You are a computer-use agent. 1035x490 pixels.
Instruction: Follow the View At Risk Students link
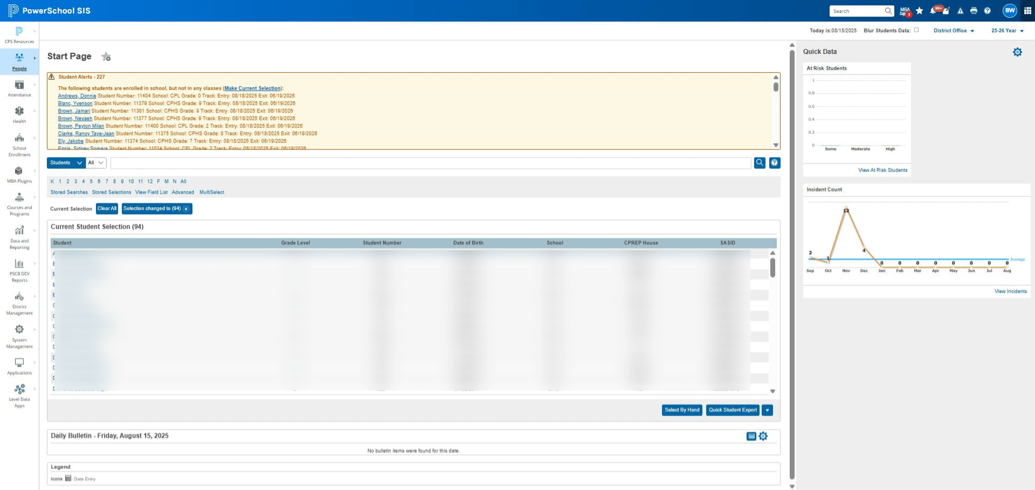[x=882, y=170]
